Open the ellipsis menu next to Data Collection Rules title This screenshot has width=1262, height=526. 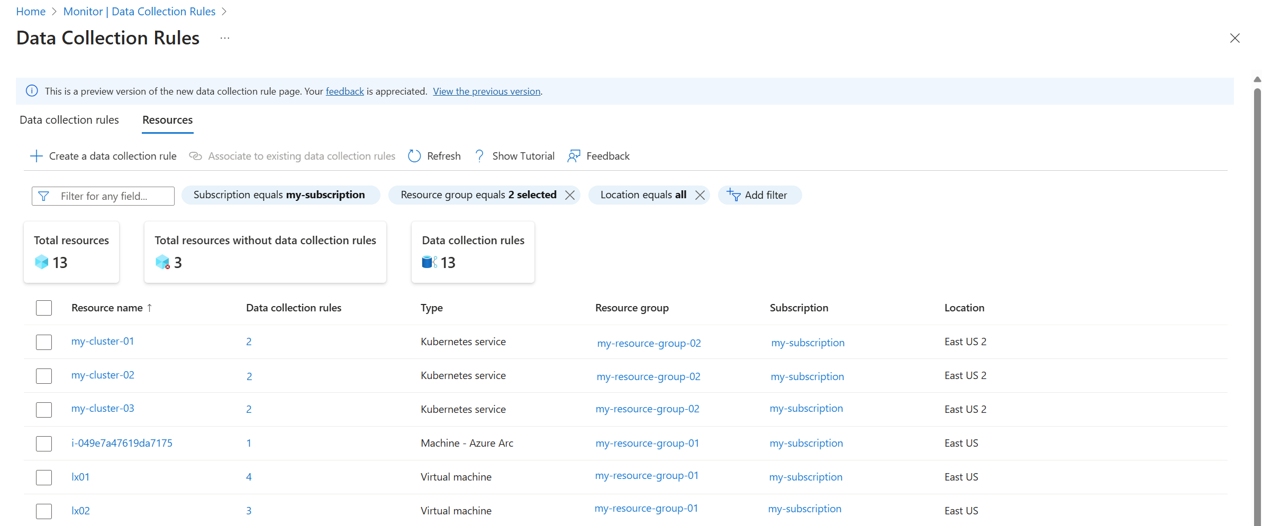point(224,38)
